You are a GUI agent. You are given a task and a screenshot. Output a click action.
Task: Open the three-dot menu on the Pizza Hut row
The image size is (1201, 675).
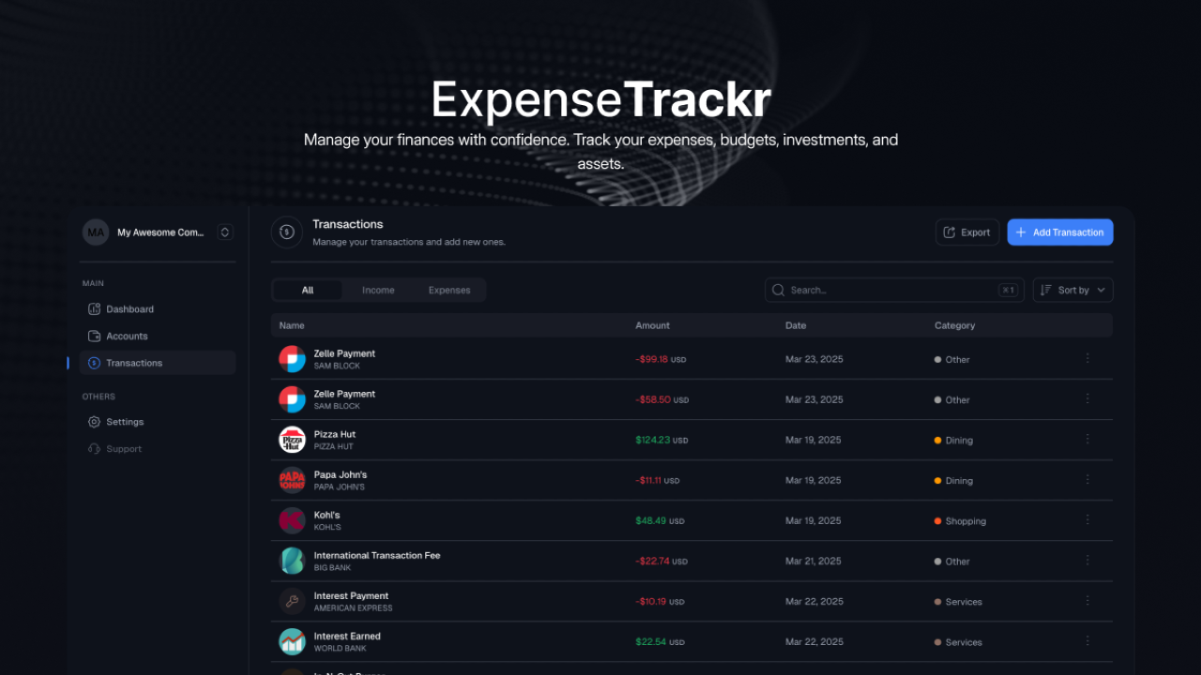(x=1087, y=438)
